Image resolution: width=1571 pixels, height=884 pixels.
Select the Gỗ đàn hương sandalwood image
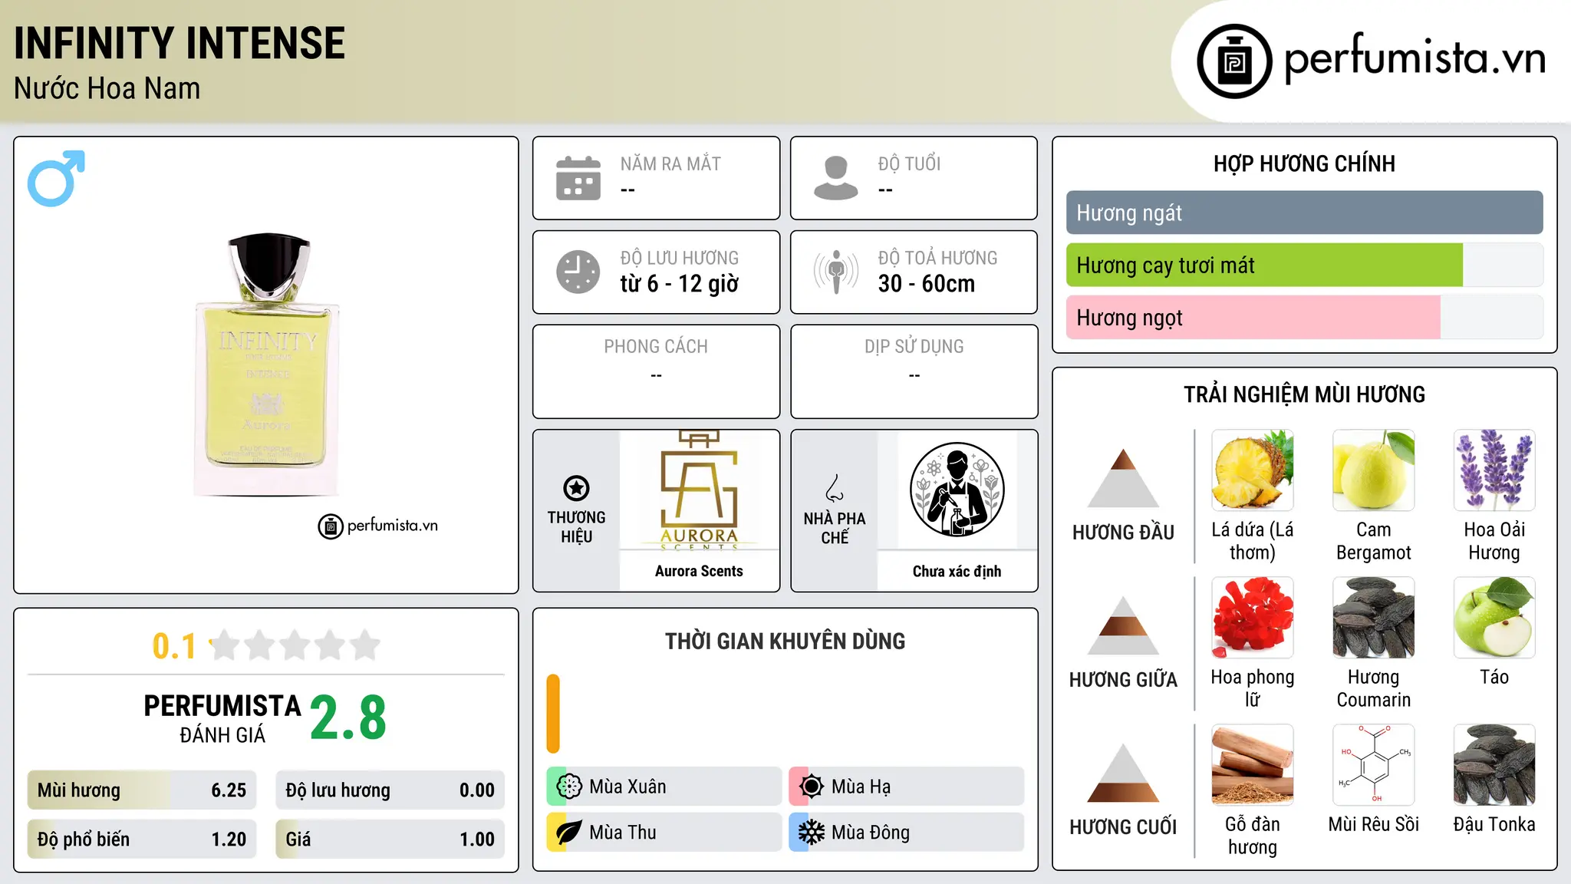tap(1253, 765)
